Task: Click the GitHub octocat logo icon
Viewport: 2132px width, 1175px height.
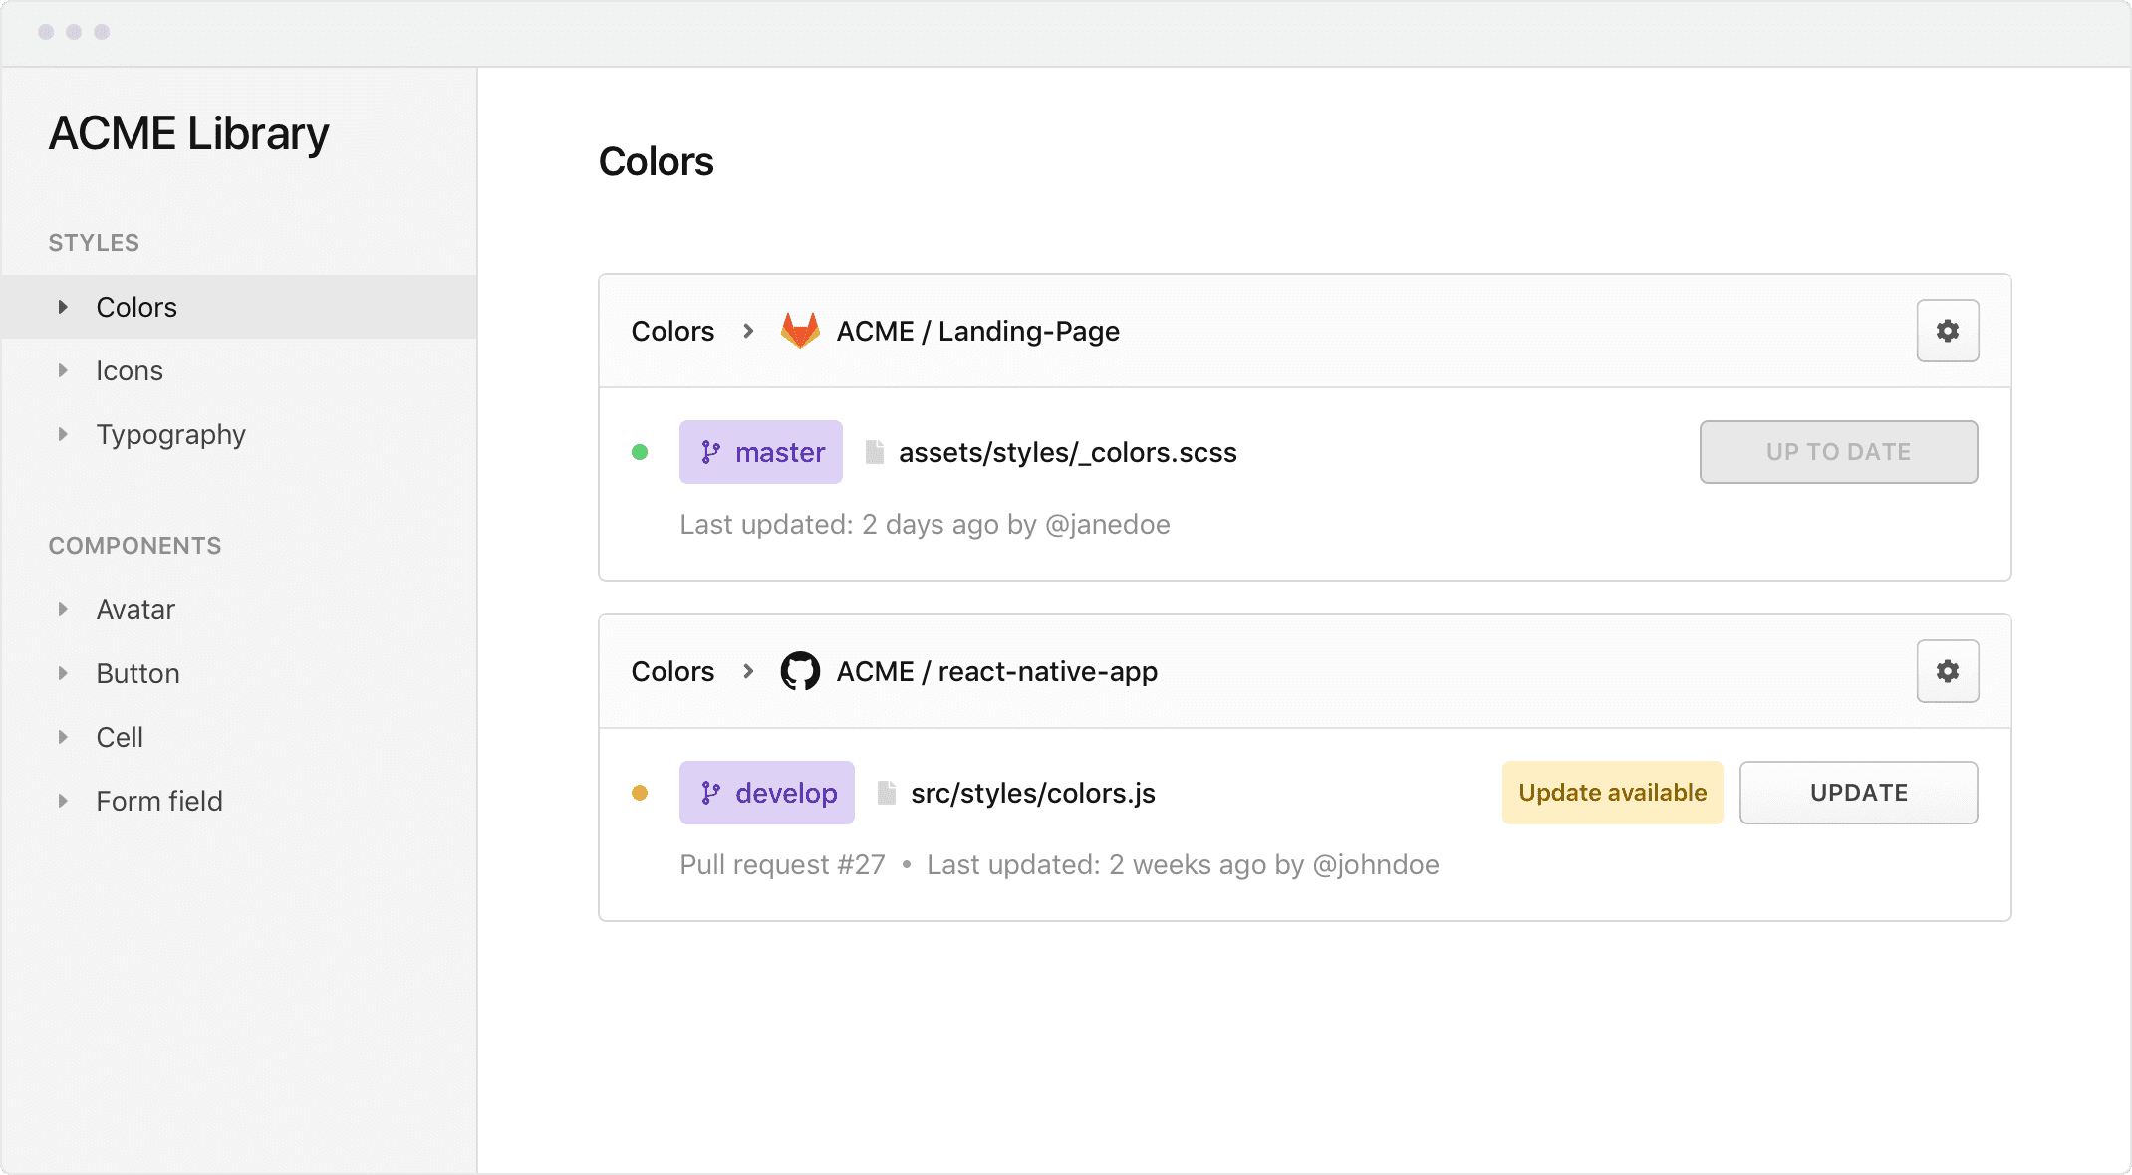Action: (x=800, y=671)
